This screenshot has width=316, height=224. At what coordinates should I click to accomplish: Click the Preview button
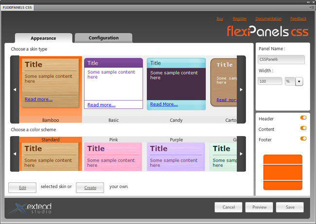click(260, 207)
